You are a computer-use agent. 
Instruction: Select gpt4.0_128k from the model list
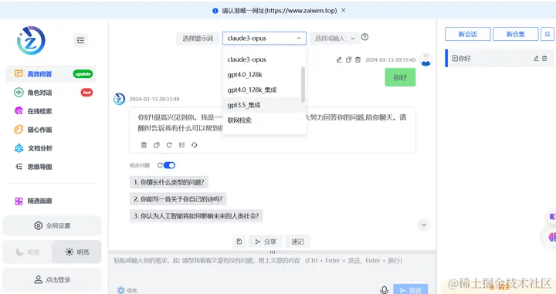(x=264, y=75)
